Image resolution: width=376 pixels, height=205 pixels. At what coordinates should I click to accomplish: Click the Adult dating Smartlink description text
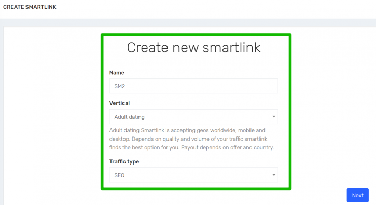191,139
